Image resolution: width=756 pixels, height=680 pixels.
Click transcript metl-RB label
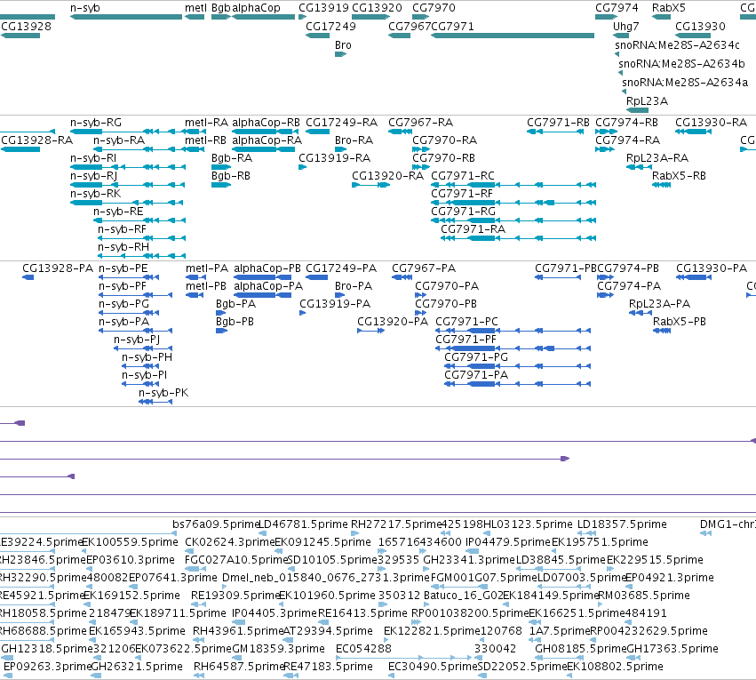pos(205,140)
